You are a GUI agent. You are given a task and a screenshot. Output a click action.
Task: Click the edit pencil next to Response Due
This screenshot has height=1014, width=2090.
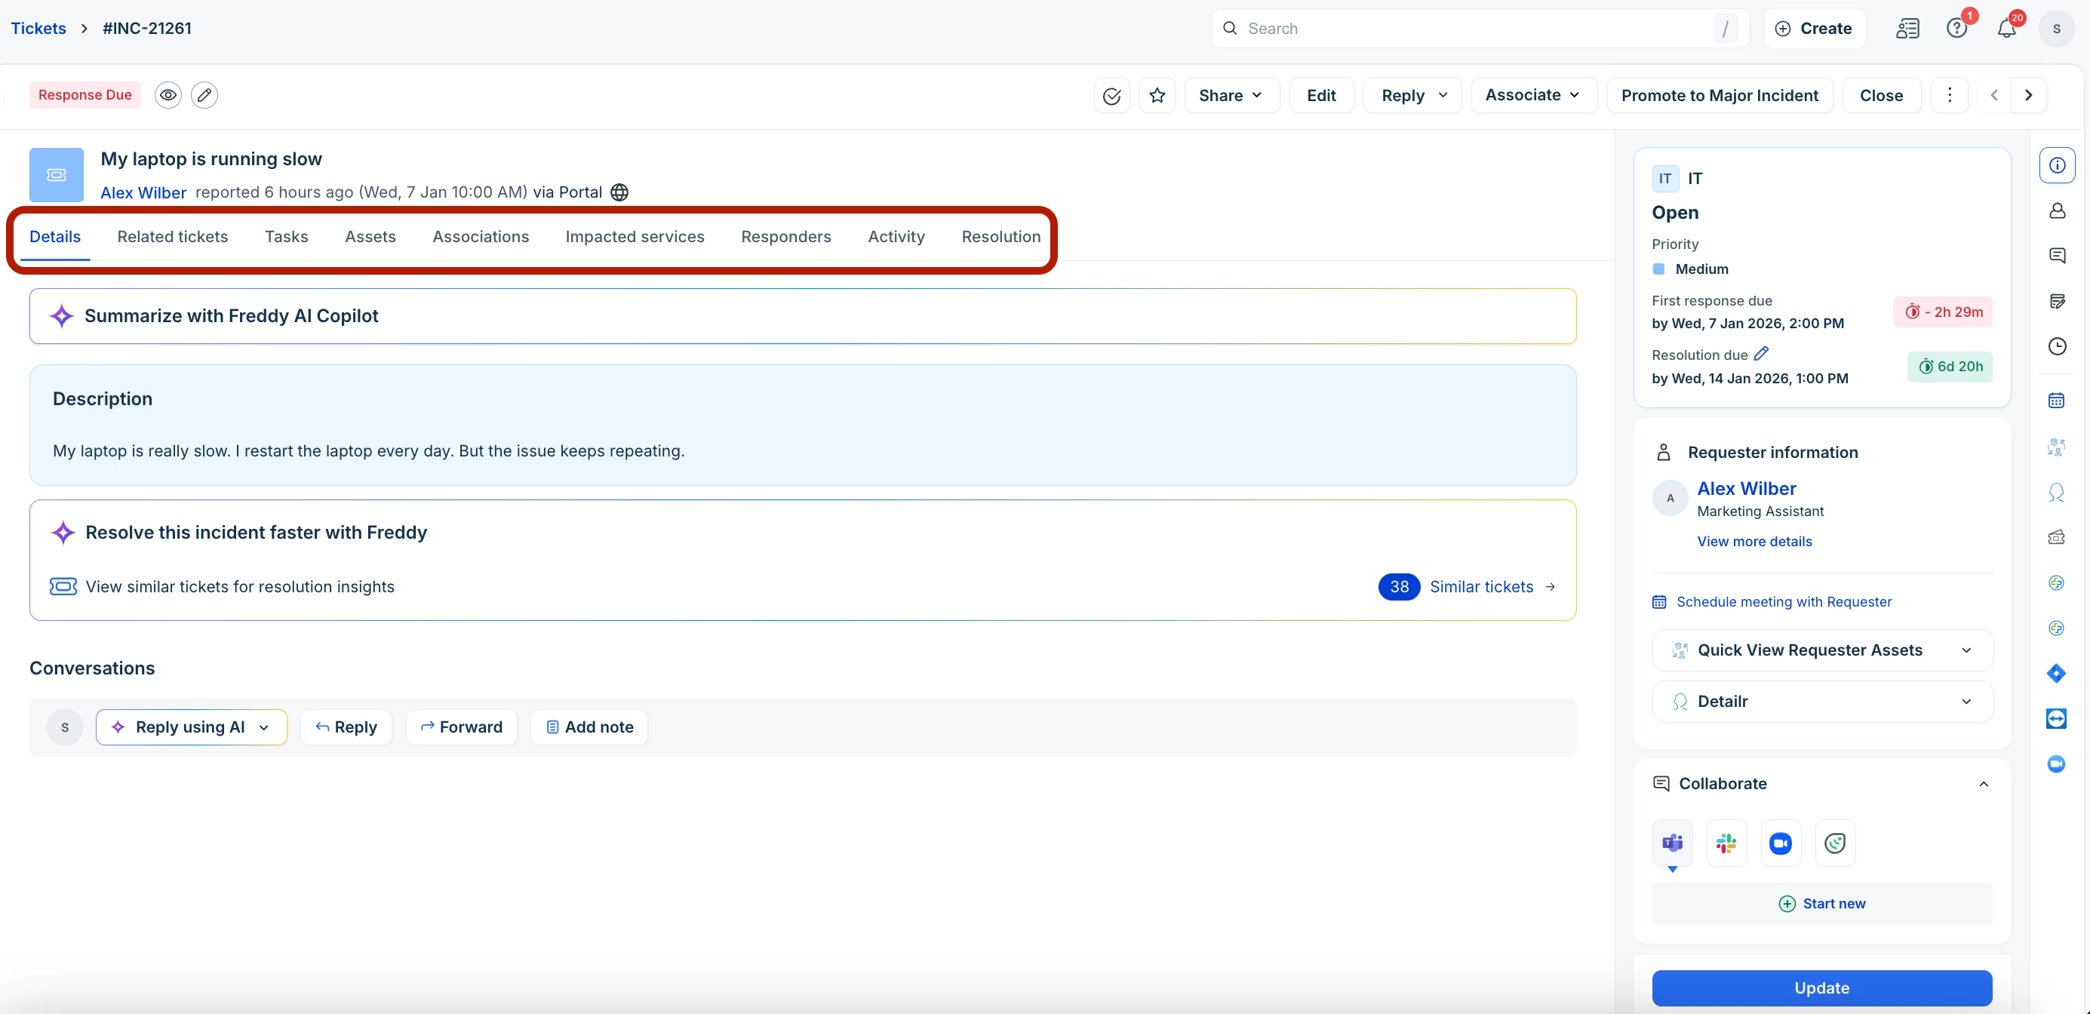click(204, 95)
